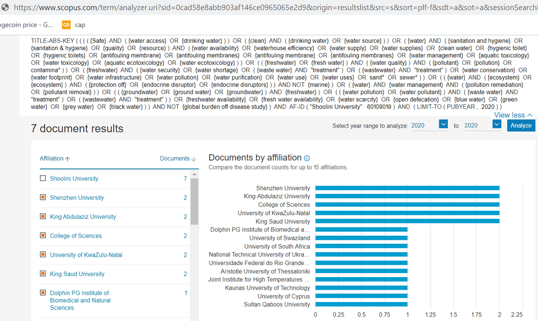Click the Affiliation column sort arrow
Image resolution: width=538 pixels, height=321 pixels.
coord(68,159)
